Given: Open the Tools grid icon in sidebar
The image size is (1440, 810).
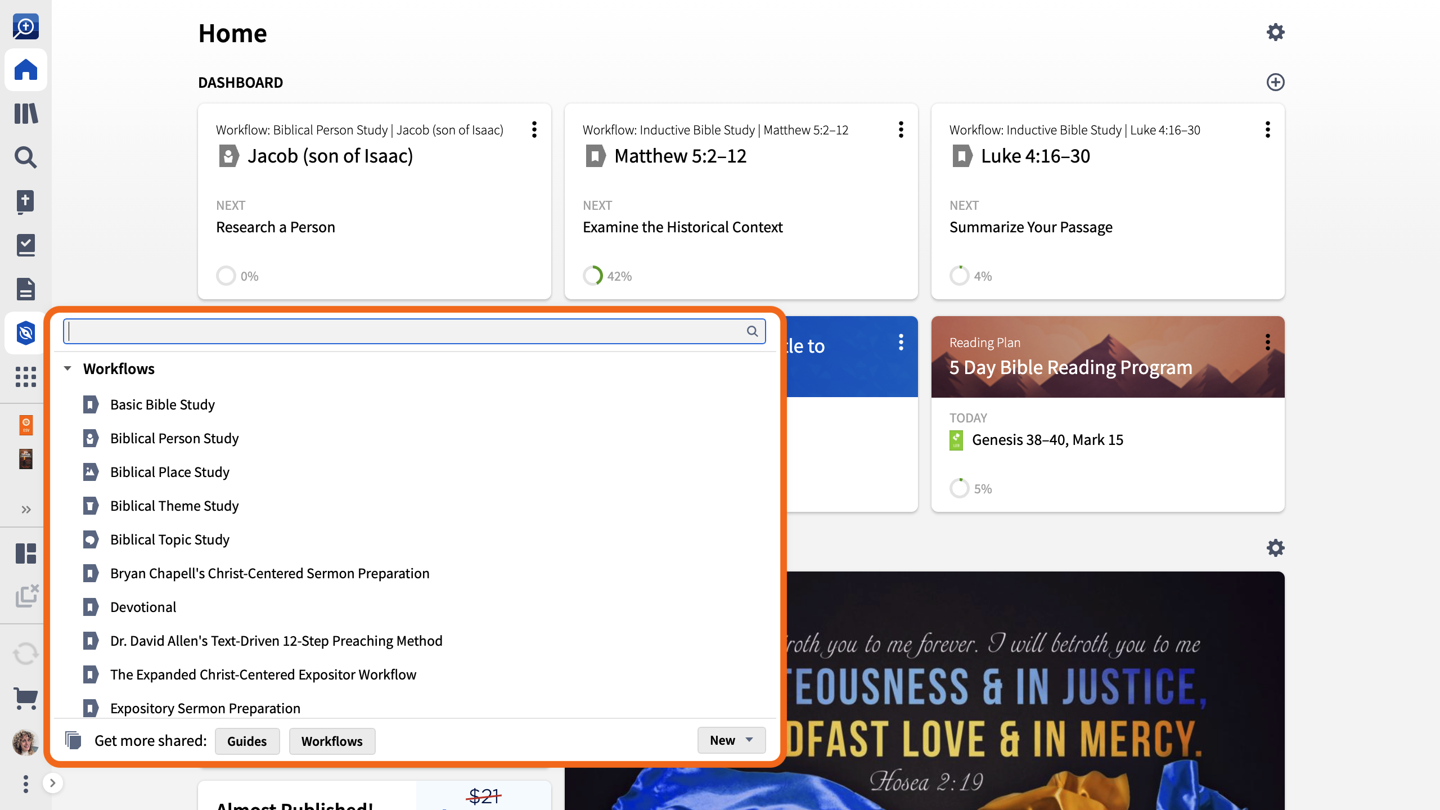Looking at the screenshot, I should [26, 377].
